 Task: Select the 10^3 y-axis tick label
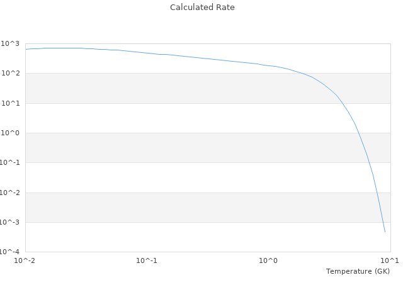pos(11,43)
